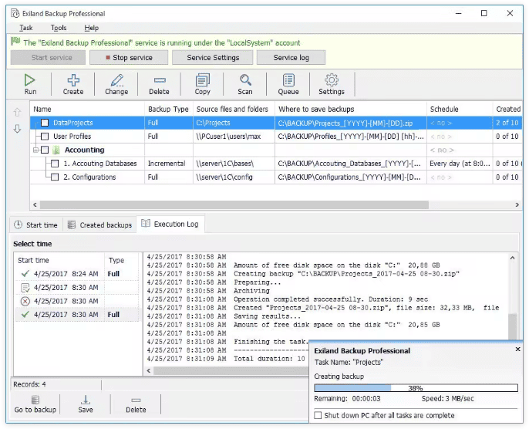The height and width of the screenshot is (429, 529).
Task: Delete the selected log record
Action: pos(136,404)
